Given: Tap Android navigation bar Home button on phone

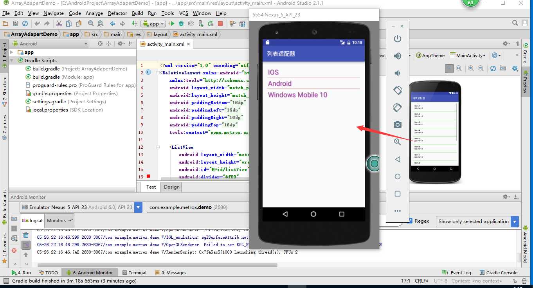Looking at the screenshot, I should 313,214.
